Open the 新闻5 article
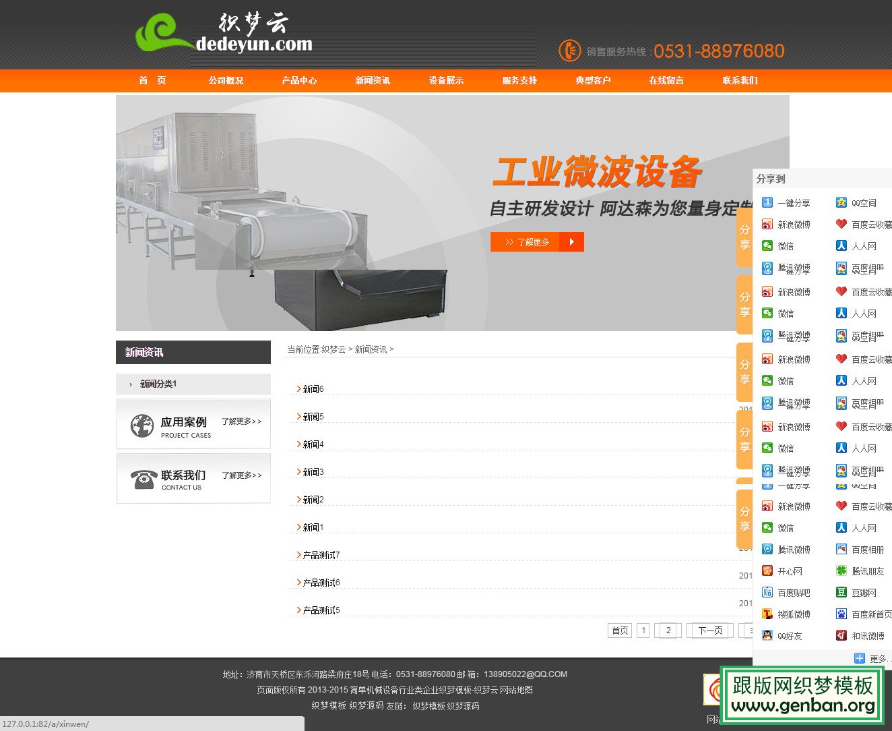 click(x=313, y=417)
